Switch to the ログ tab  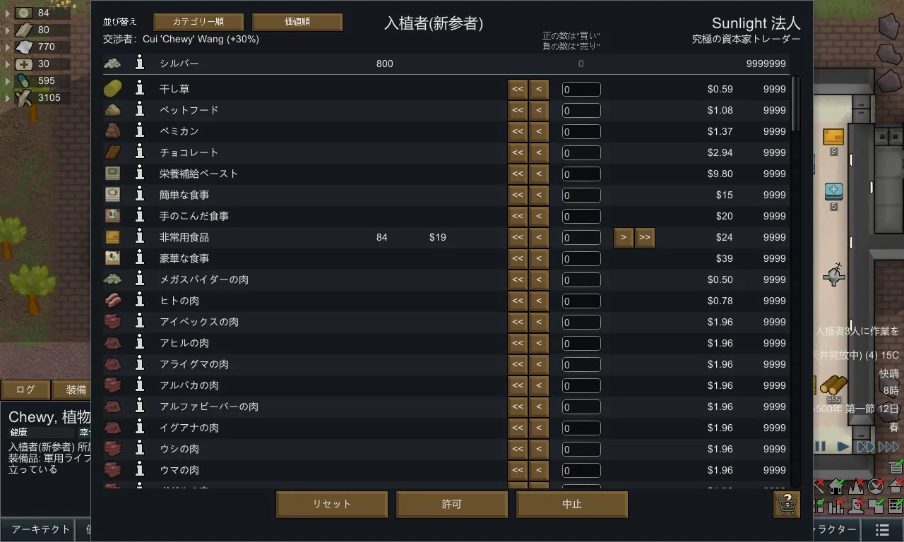25,390
